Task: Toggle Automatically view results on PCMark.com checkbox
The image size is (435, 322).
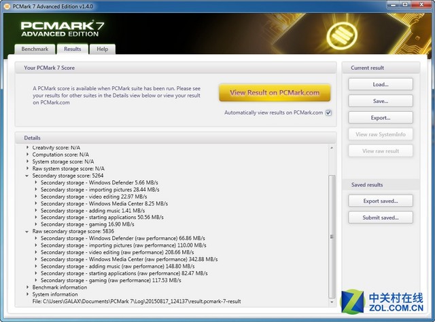Action: [328, 113]
